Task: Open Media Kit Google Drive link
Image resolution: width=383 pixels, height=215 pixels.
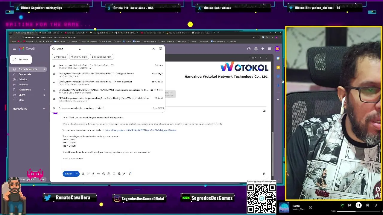Action: point(141,130)
